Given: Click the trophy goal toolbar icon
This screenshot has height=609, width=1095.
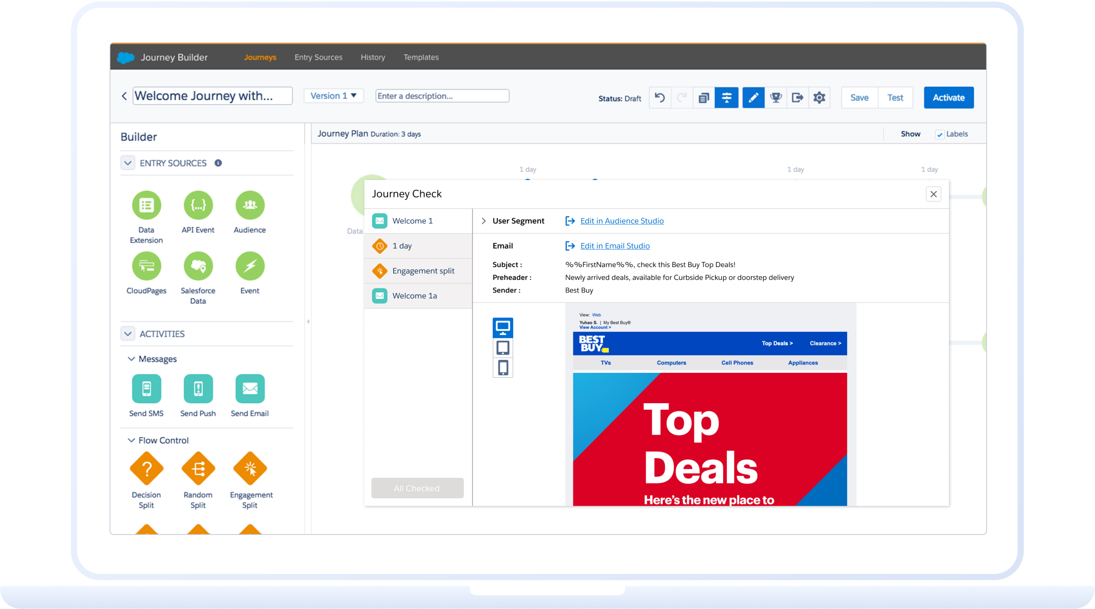Looking at the screenshot, I should (x=776, y=98).
